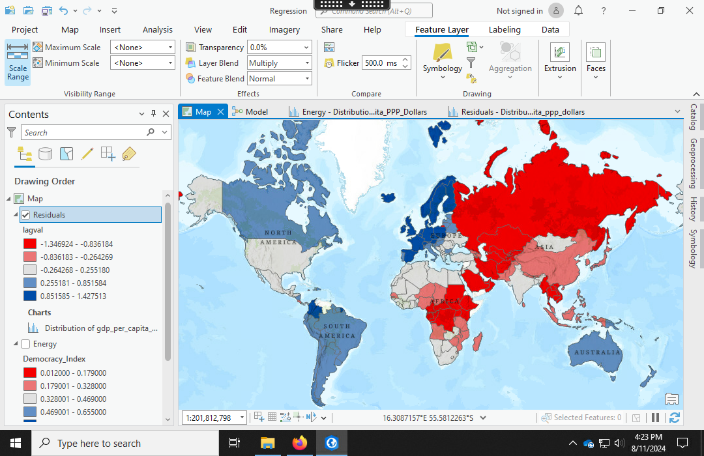Expand the map scale dropdown

[242, 418]
